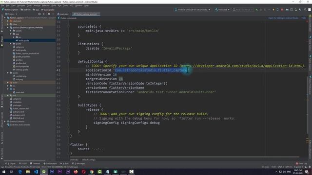Open the Messages tool window
Screen dimensions: 312x175
pyautogui.click(x=78, y=163)
